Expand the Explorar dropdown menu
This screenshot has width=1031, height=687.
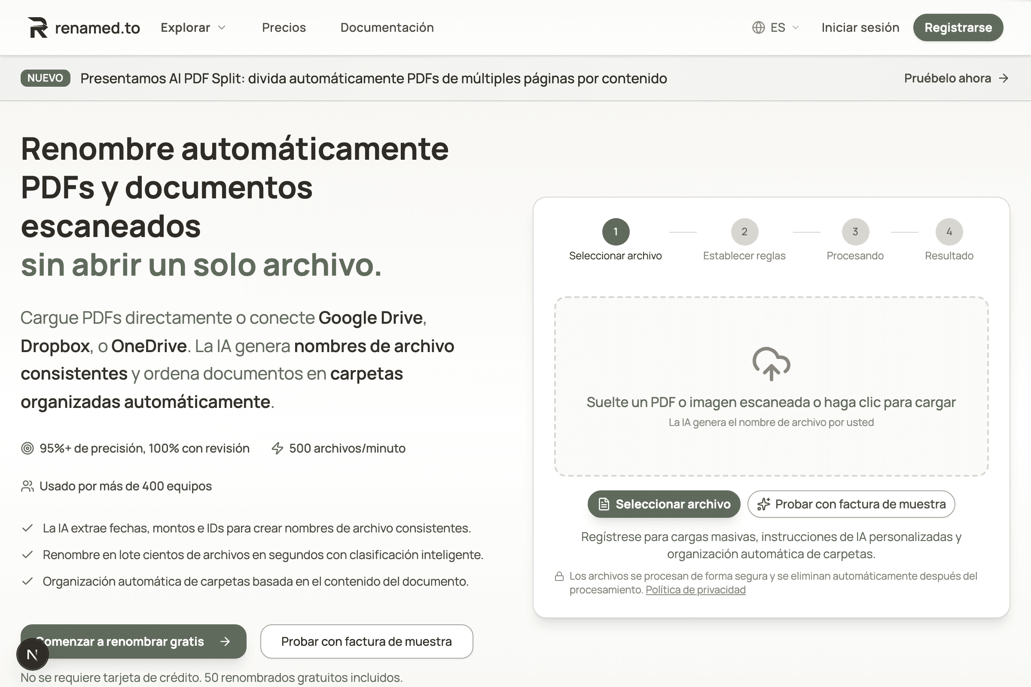coord(193,27)
